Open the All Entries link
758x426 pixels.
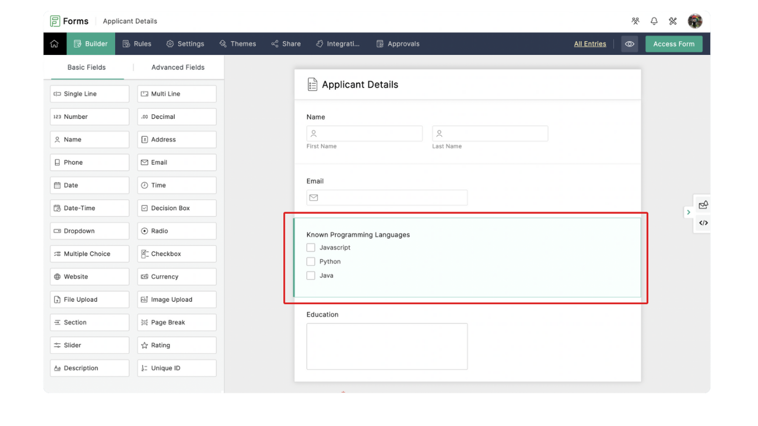[x=590, y=44]
